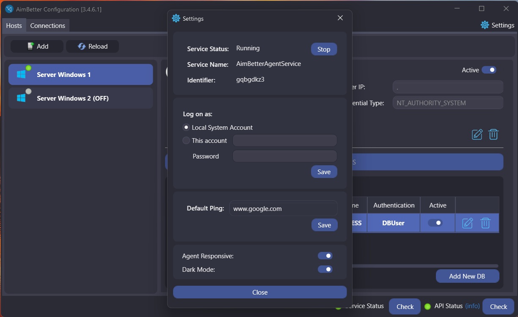
Task: Click the AimBetter app logo in title bar
Action: [8, 9]
